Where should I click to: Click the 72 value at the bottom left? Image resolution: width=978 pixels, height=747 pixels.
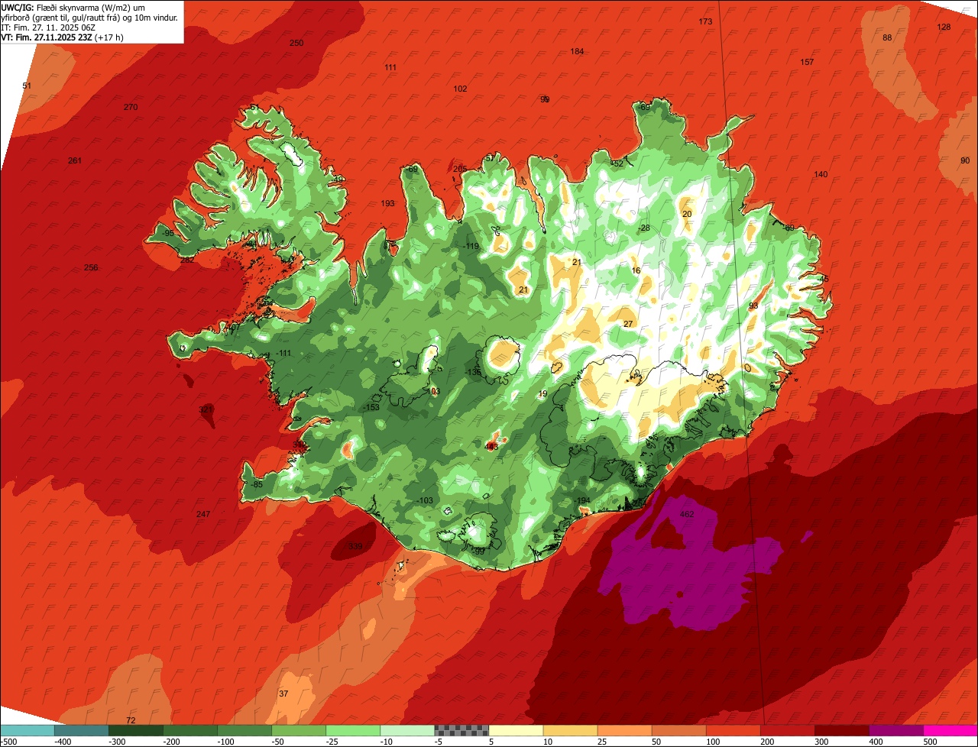pyautogui.click(x=131, y=721)
